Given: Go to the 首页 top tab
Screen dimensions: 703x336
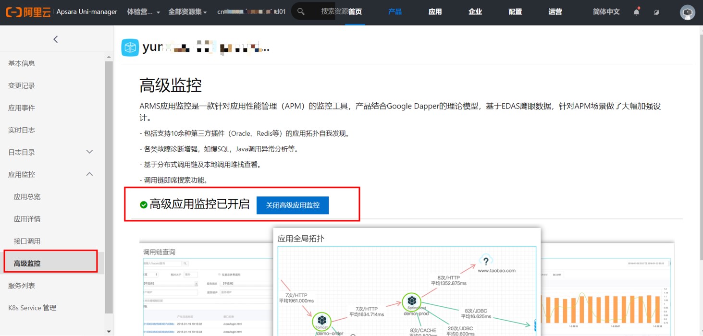Looking at the screenshot, I should 355,12.
